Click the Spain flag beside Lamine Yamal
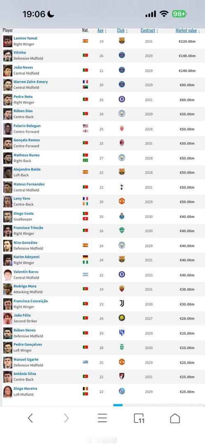 [85, 40]
